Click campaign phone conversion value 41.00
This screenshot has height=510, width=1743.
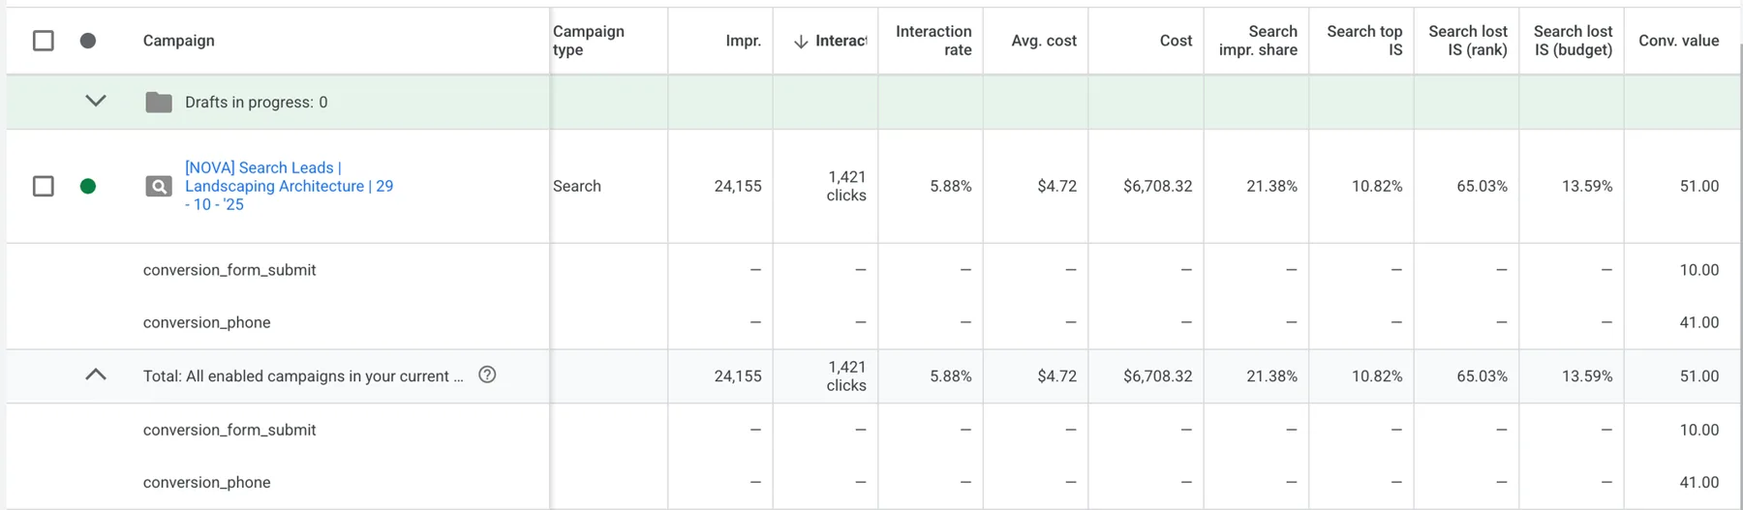1699,322
